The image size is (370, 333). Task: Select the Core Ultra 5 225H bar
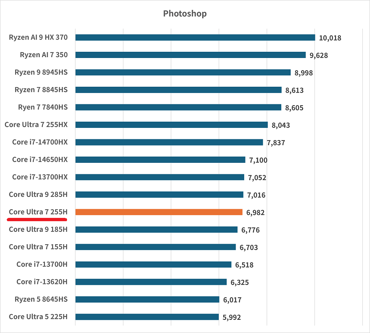[147, 317]
